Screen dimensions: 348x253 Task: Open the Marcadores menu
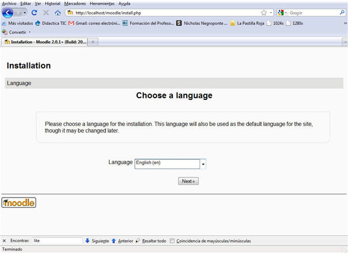coord(75,3)
